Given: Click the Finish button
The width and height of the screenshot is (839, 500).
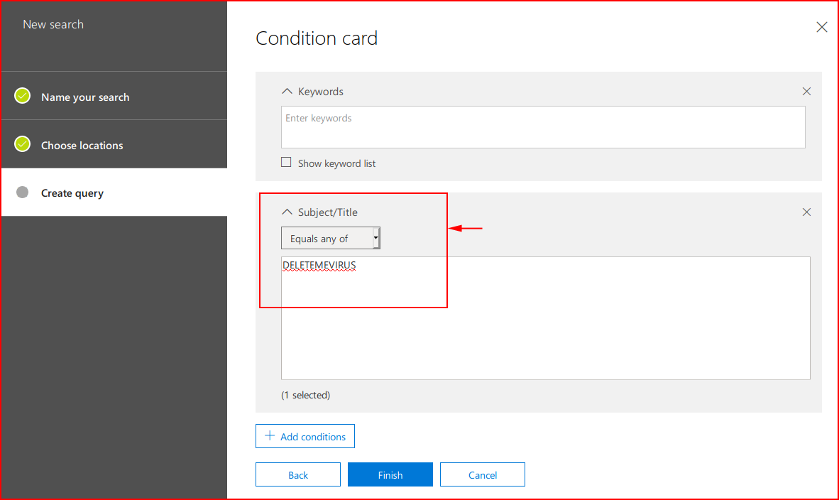Looking at the screenshot, I should [390, 475].
